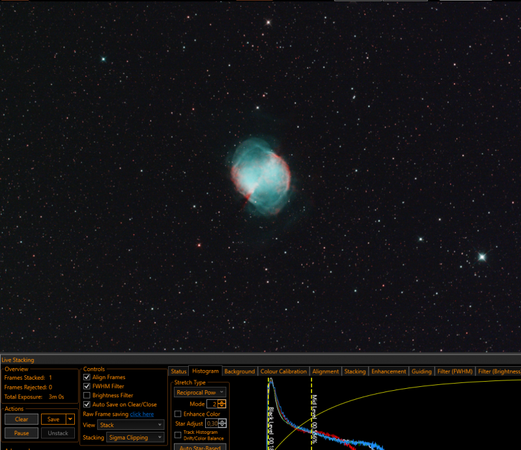Click the Star Adjust value field
Screen dimensions: 521x450
(x=212, y=423)
